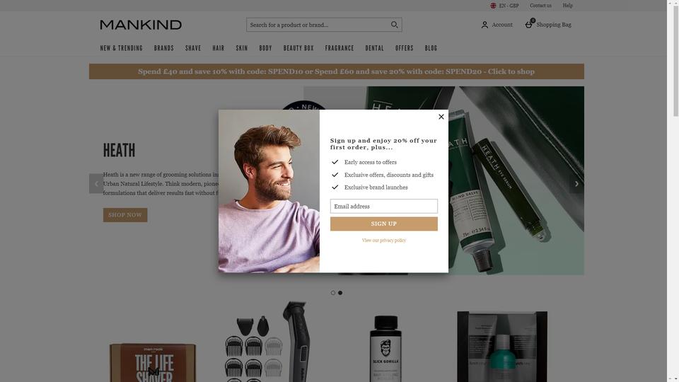Open the Fragrance menu item
This screenshot has width=679, height=382.
[339, 48]
